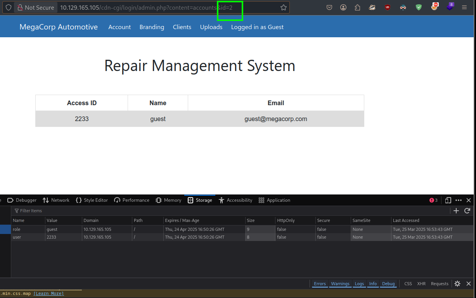Image resolution: width=476 pixels, height=298 pixels.
Task: Click the Size column header
Action: (x=260, y=220)
